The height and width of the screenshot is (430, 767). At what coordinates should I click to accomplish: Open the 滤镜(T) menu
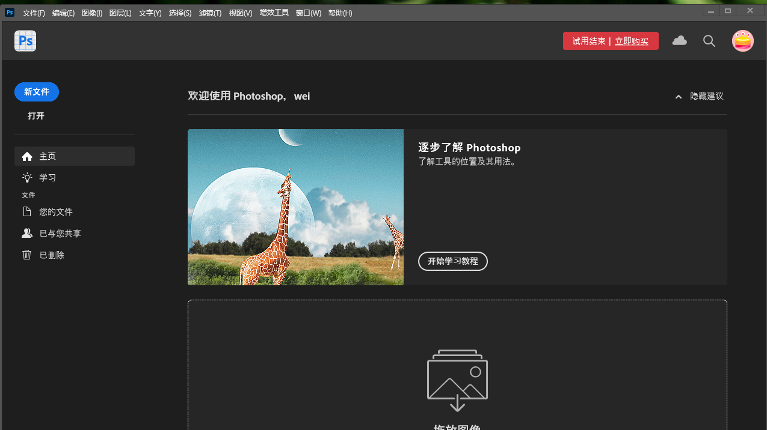click(210, 13)
